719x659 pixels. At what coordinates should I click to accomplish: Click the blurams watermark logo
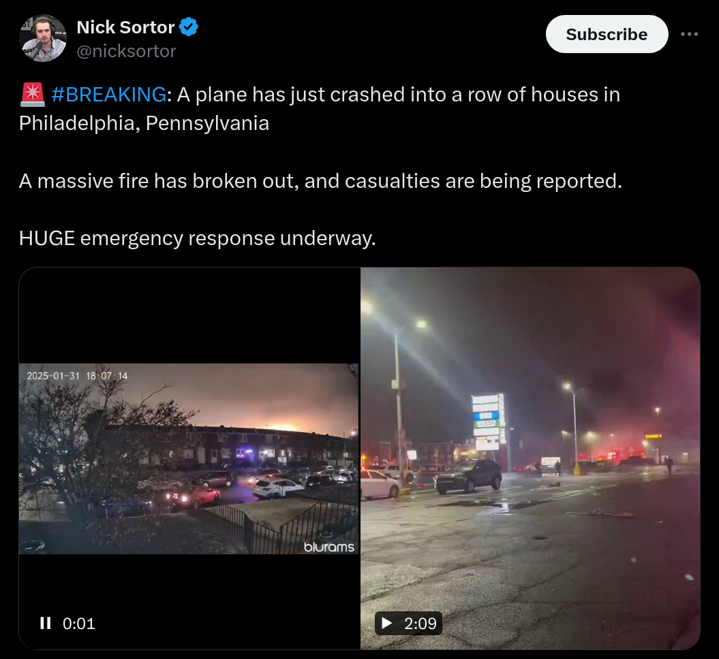pyautogui.click(x=328, y=547)
